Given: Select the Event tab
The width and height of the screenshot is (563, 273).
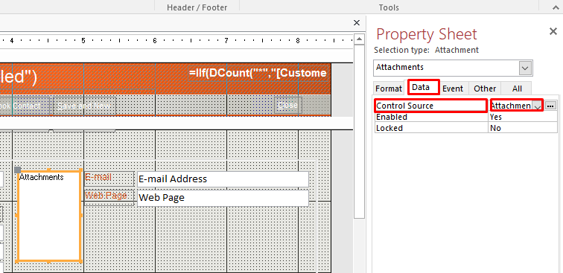Looking at the screenshot, I should (453, 89).
